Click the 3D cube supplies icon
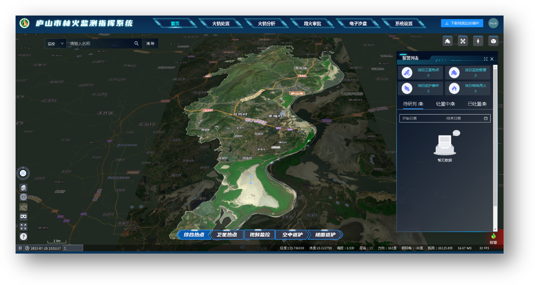 tap(493, 41)
